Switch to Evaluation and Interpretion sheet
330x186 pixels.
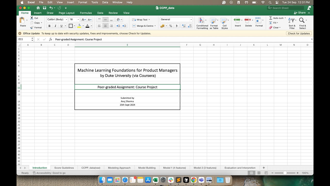[x=240, y=168]
